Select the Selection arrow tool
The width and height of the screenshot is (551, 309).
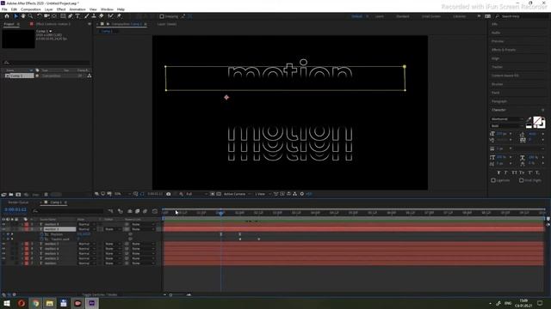click(15, 16)
